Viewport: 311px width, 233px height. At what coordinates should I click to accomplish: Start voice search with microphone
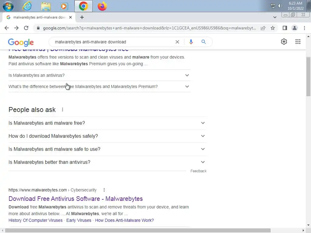[191, 42]
